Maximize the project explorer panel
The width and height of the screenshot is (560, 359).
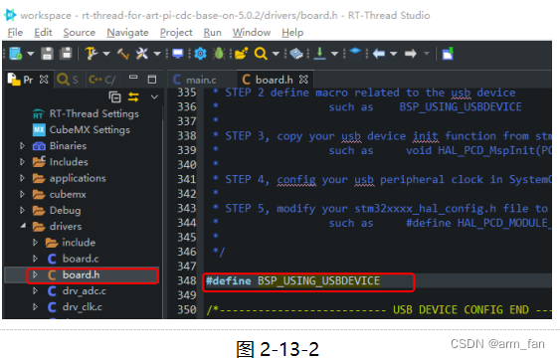click(152, 80)
